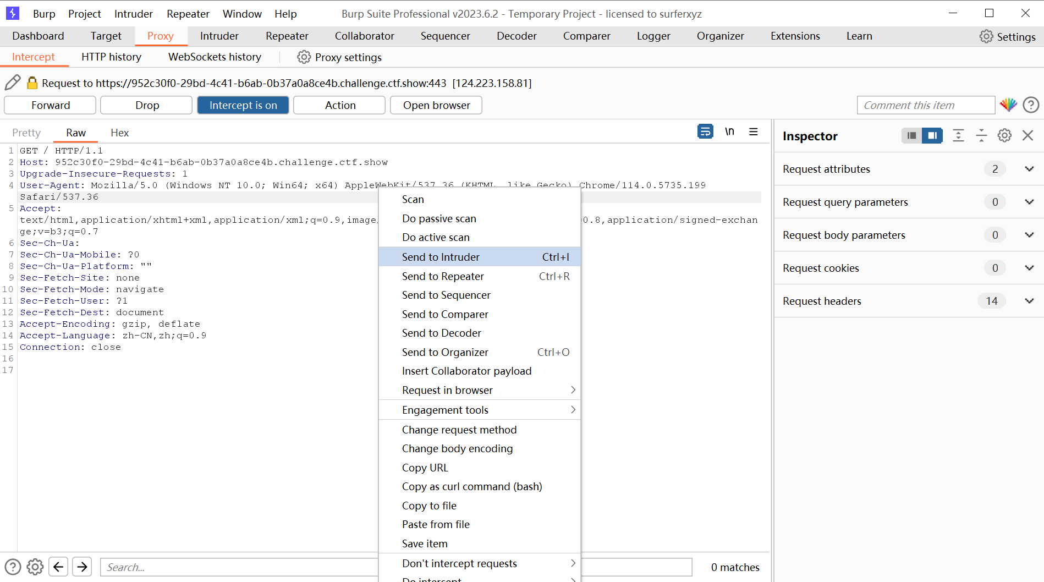The height and width of the screenshot is (582, 1044).
Task: Expand Request cookies section
Action: (1029, 268)
